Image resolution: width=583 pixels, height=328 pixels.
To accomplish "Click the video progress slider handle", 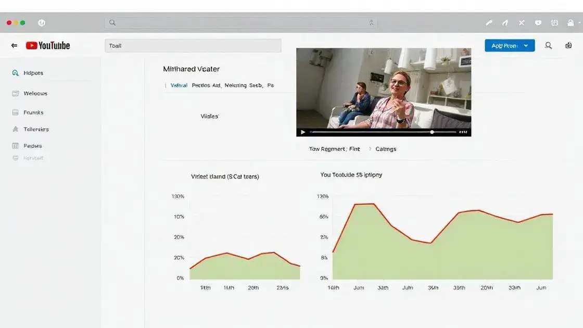I will [x=432, y=132].
